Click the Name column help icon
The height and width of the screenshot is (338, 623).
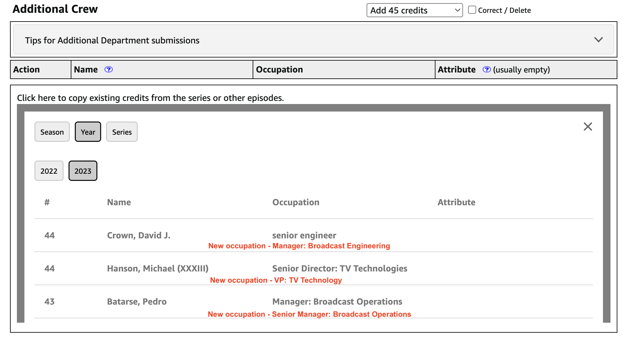pos(108,69)
